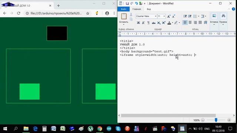This screenshot has height=133, width=237.
Task: Open the line spacing dropdown
Action: 204,16
